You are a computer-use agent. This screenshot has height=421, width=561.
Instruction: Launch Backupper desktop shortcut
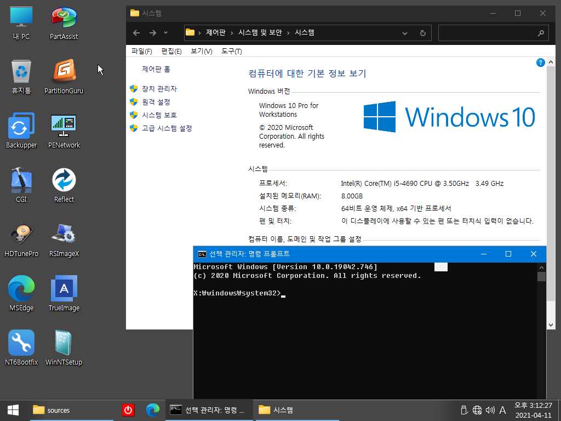click(21, 131)
